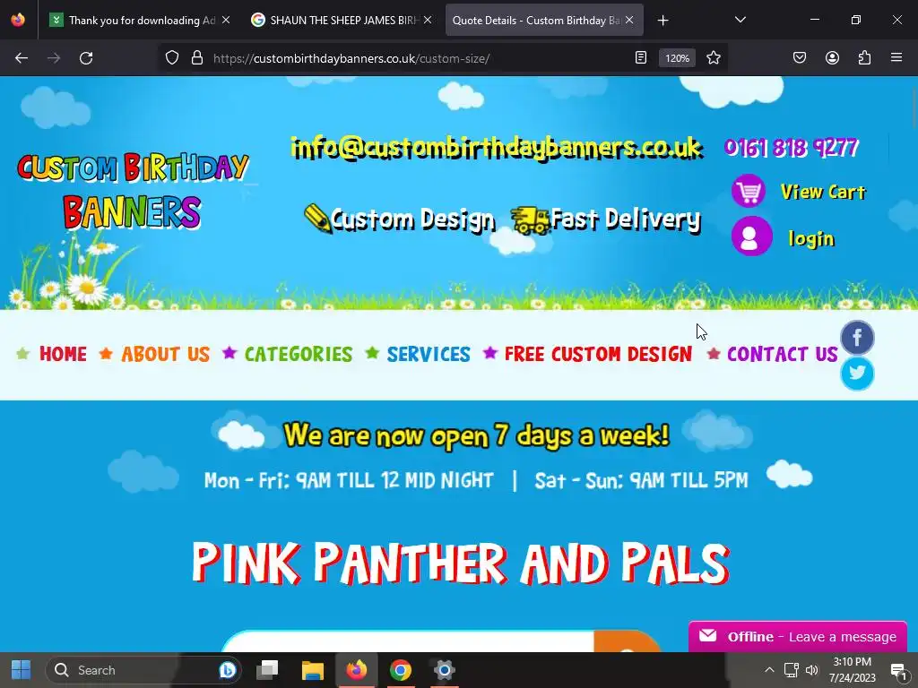Reload the current page

pyautogui.click(x=86, y=58)
